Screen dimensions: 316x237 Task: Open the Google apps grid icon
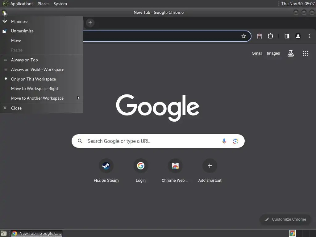[305, 53]
